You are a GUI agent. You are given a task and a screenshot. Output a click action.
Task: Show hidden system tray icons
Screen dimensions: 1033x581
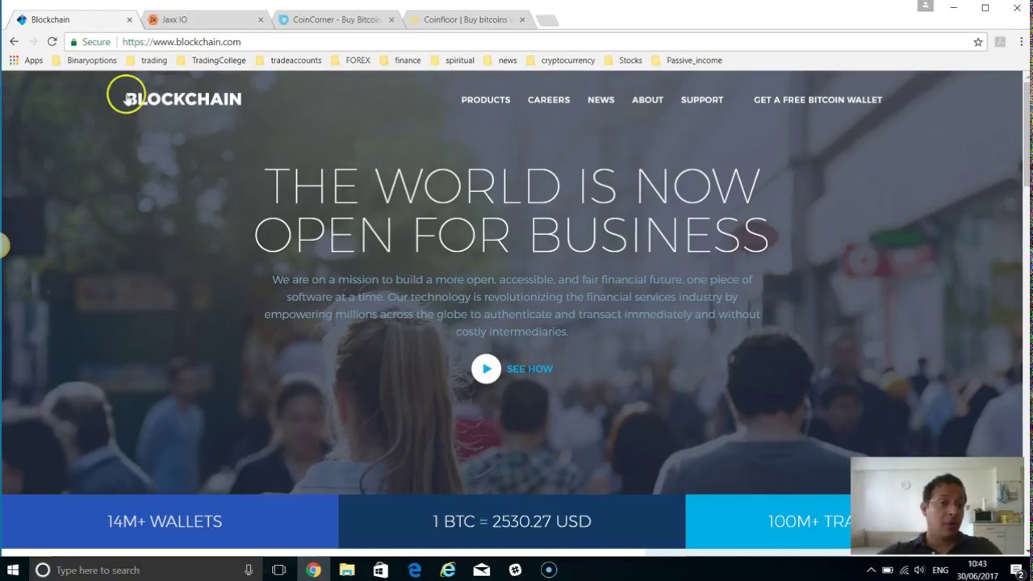(x=871, y=570)
